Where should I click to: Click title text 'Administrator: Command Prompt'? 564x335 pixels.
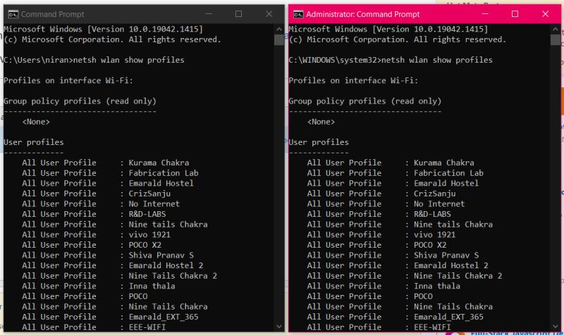(x=362, y=14)
